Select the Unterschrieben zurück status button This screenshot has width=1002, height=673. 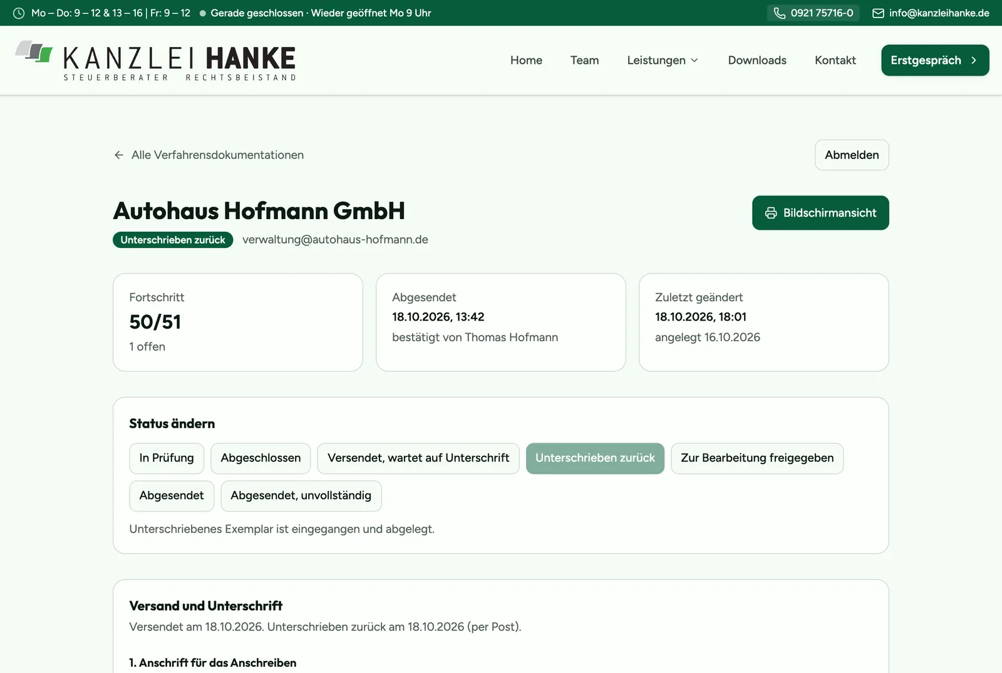[x=595, y=458]
